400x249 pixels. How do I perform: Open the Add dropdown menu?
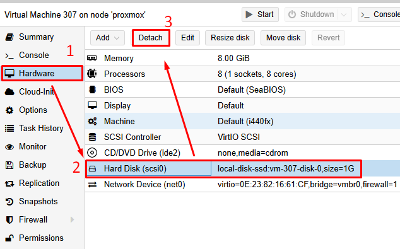[107, 38]
